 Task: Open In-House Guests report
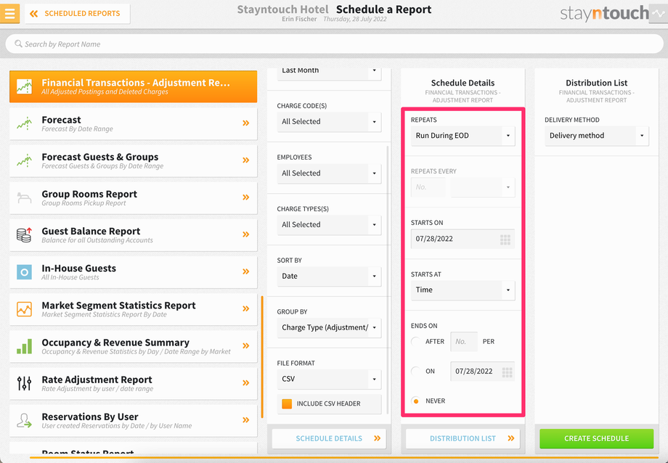click(x=134, y=271)
